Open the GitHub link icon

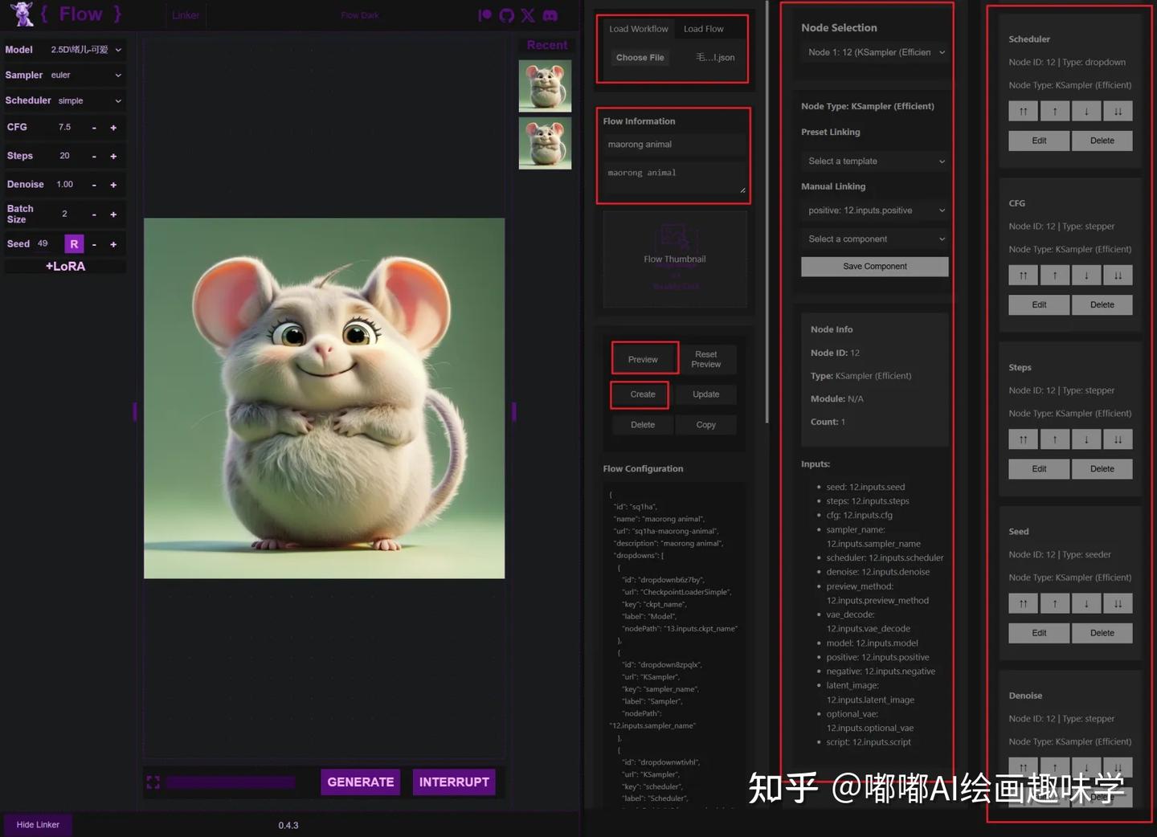[x=506, y=15]
